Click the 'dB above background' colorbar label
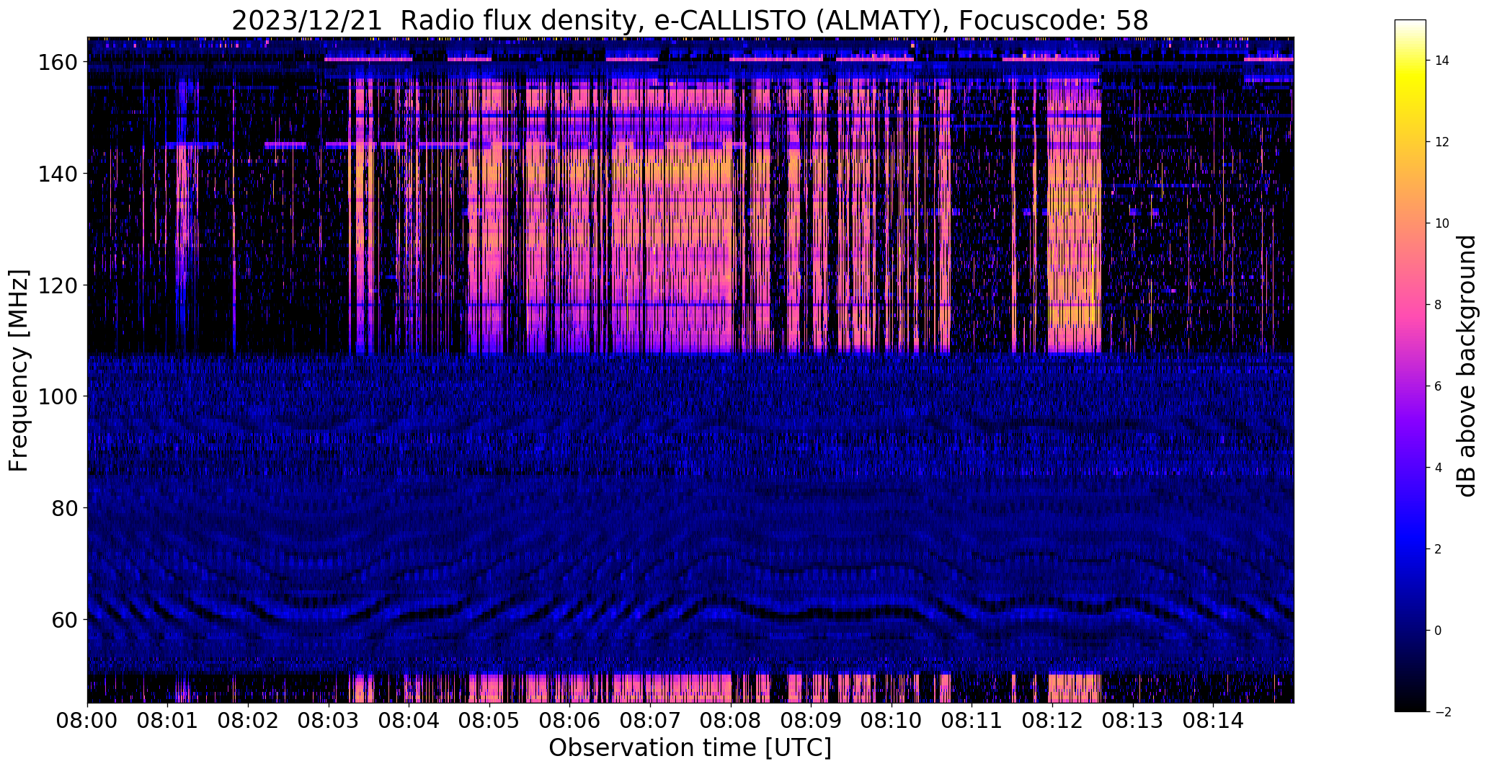 click(1466, 365)
